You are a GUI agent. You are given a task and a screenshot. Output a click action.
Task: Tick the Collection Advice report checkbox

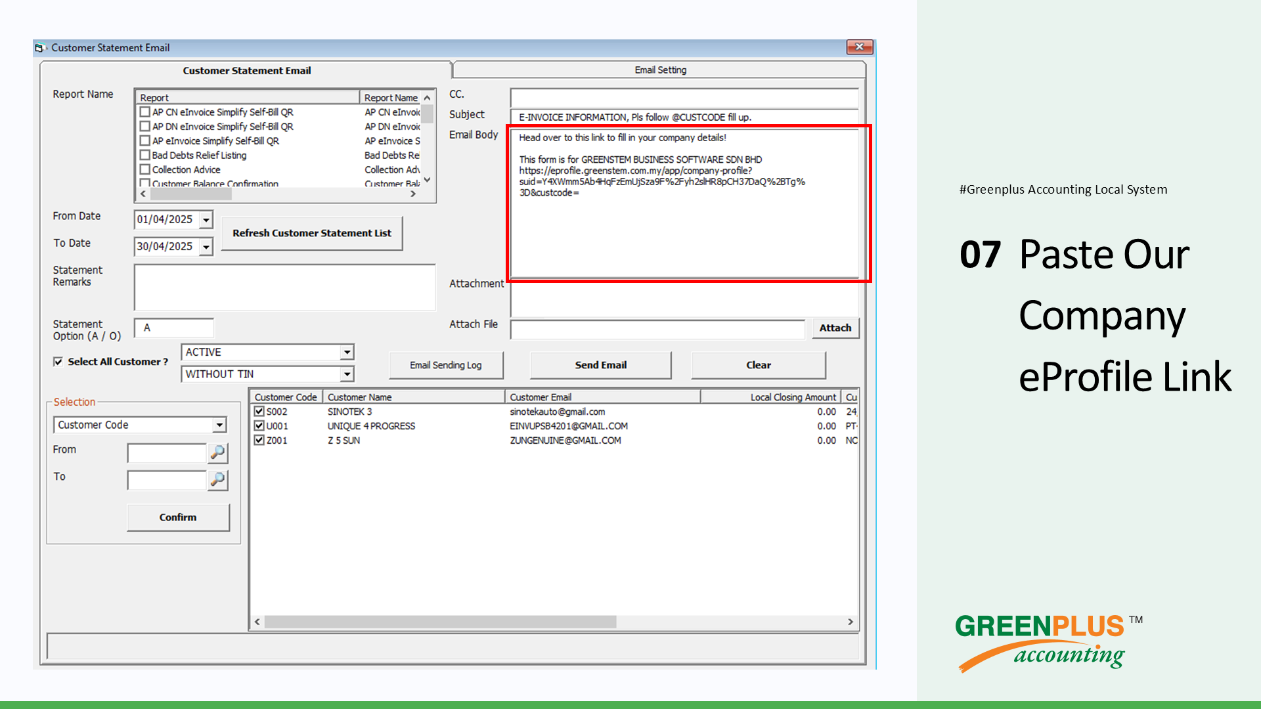coord(145,170)
